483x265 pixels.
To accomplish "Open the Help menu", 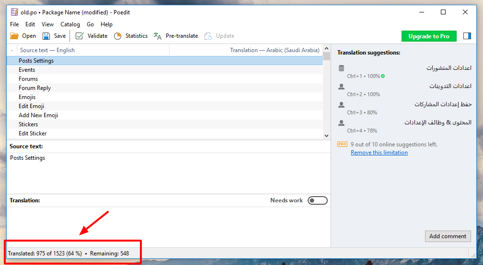I will click(106, 24).
